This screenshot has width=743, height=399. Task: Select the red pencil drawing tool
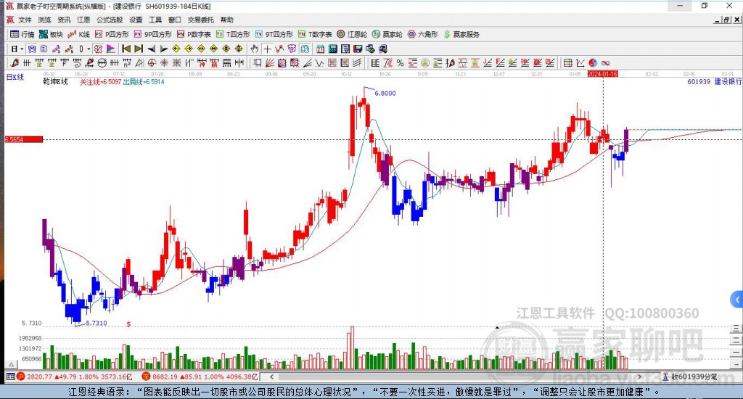[15, 62]
